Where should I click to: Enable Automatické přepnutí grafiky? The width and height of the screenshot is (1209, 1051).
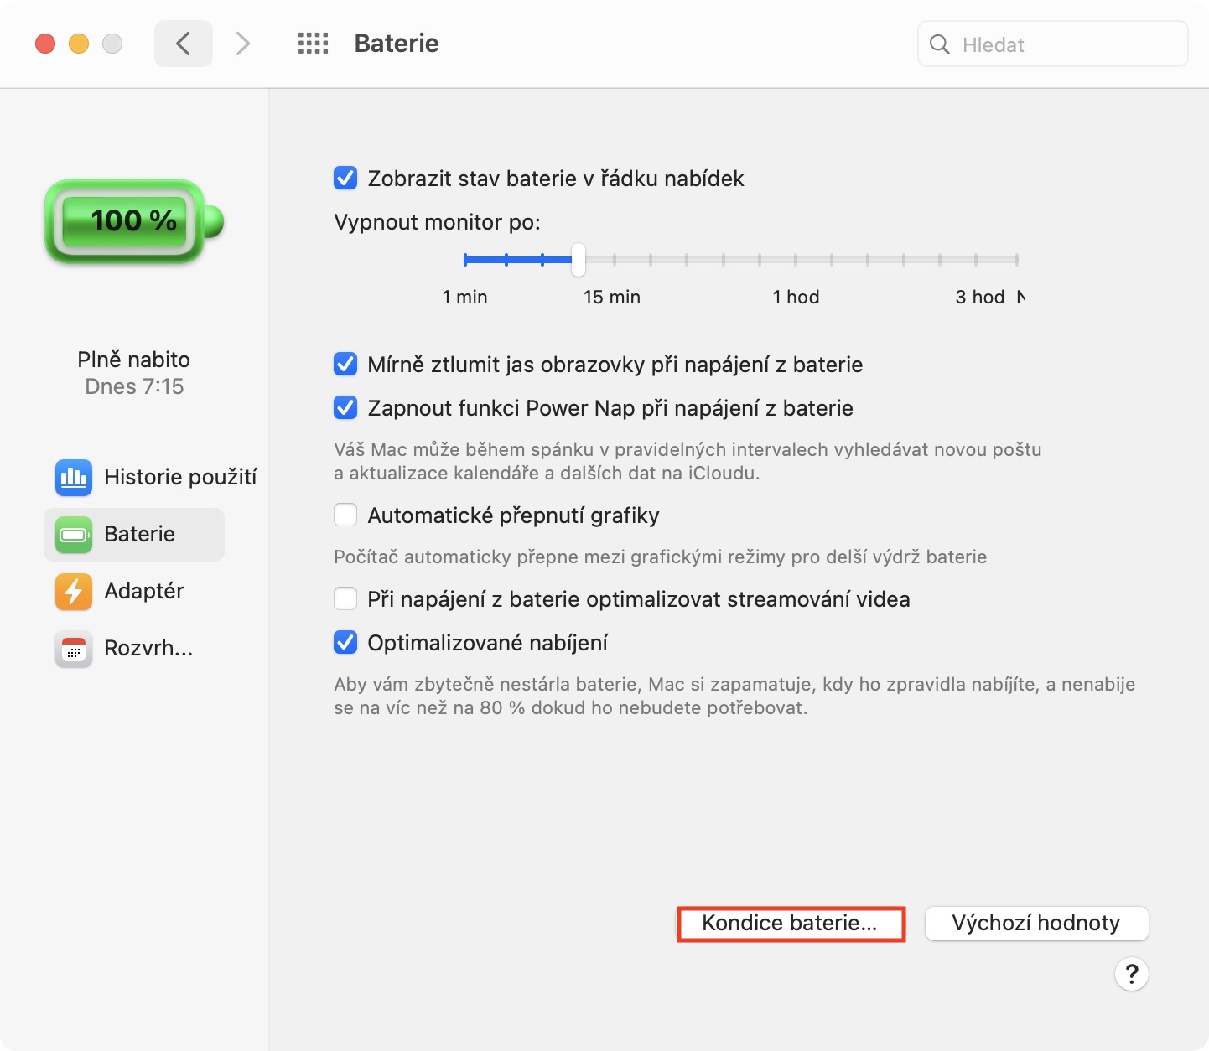pos(345,515)
